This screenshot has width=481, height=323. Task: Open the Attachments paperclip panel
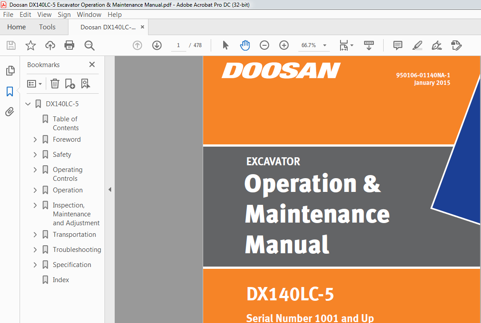coord(10,112)
